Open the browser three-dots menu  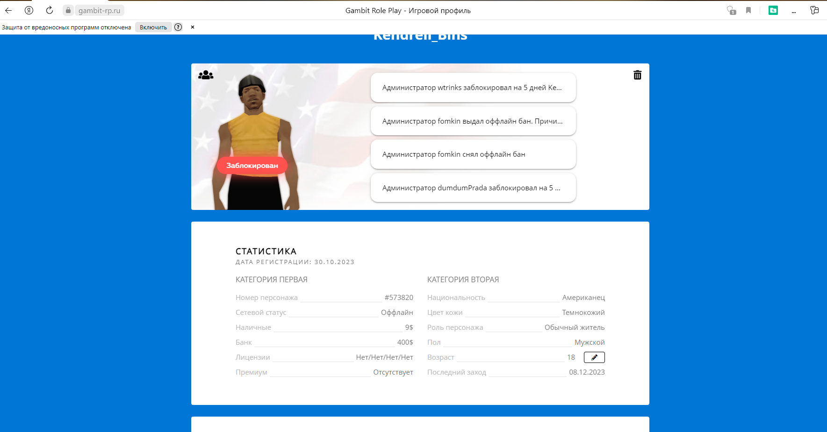794,11
